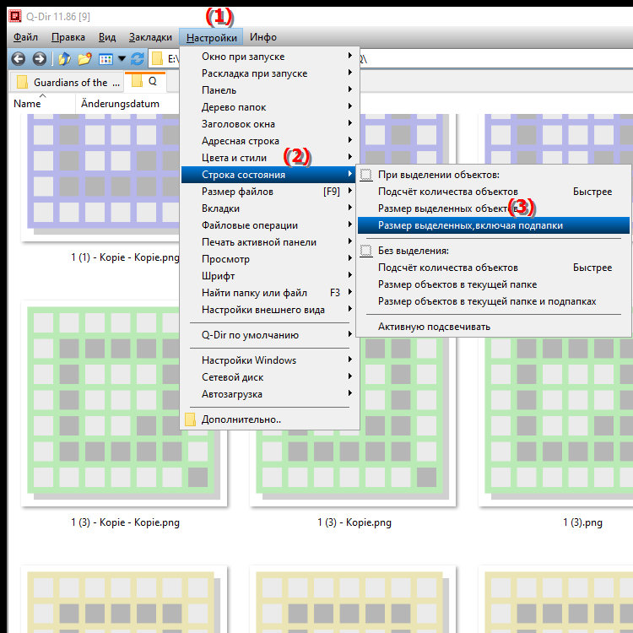Open the Просмотр entry

pos(268,259)
